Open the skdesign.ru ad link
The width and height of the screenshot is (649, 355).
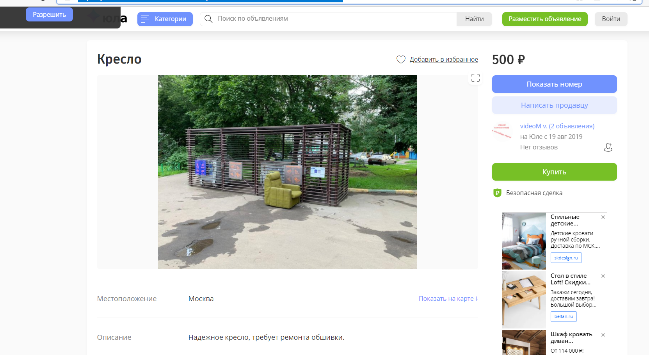tap(566, 258)
